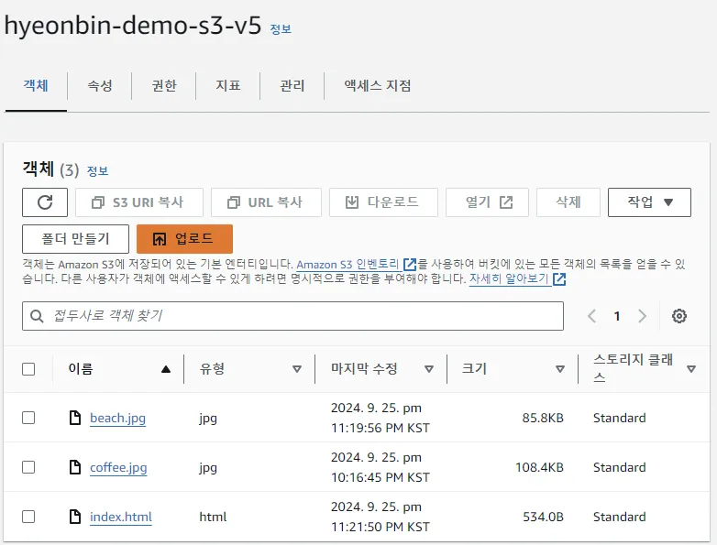Refresh the objects list
Screen dimensions: 717x545
tap(45, 202)
